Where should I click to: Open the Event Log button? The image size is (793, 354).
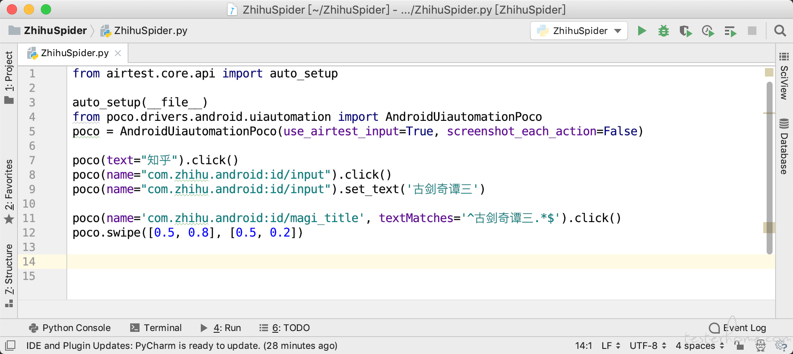click(738, 328)
